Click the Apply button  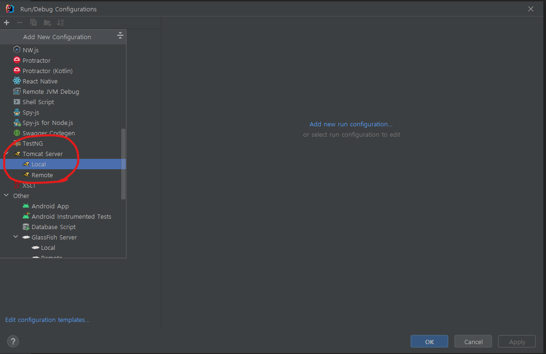(517, 341)
